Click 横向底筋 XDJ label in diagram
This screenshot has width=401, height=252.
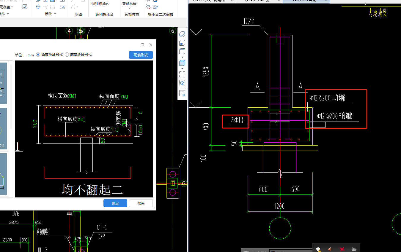pyautogui.click(x=72, y=119)
